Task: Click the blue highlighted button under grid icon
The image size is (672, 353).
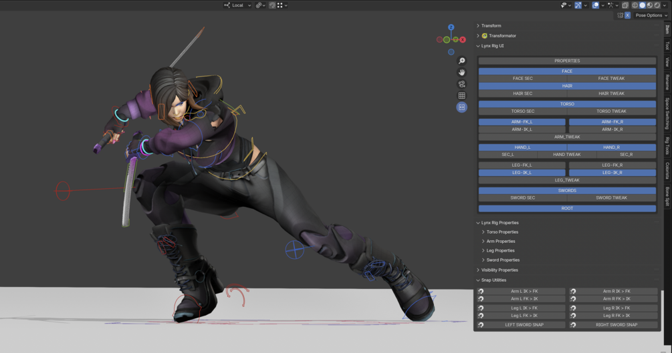Action: (461, 107)
